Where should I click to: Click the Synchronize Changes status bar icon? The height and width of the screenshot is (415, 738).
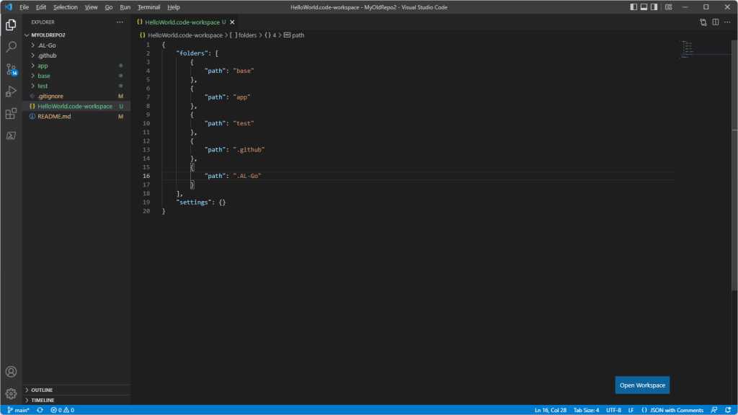[40, 410]
